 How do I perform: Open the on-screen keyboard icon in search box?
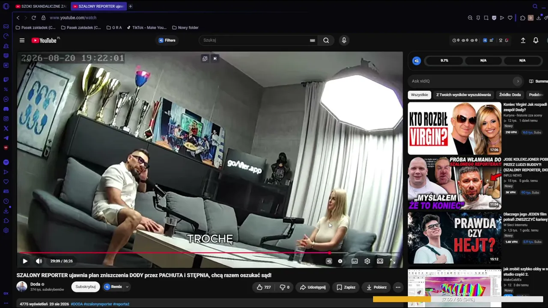(x=313, y=40)
